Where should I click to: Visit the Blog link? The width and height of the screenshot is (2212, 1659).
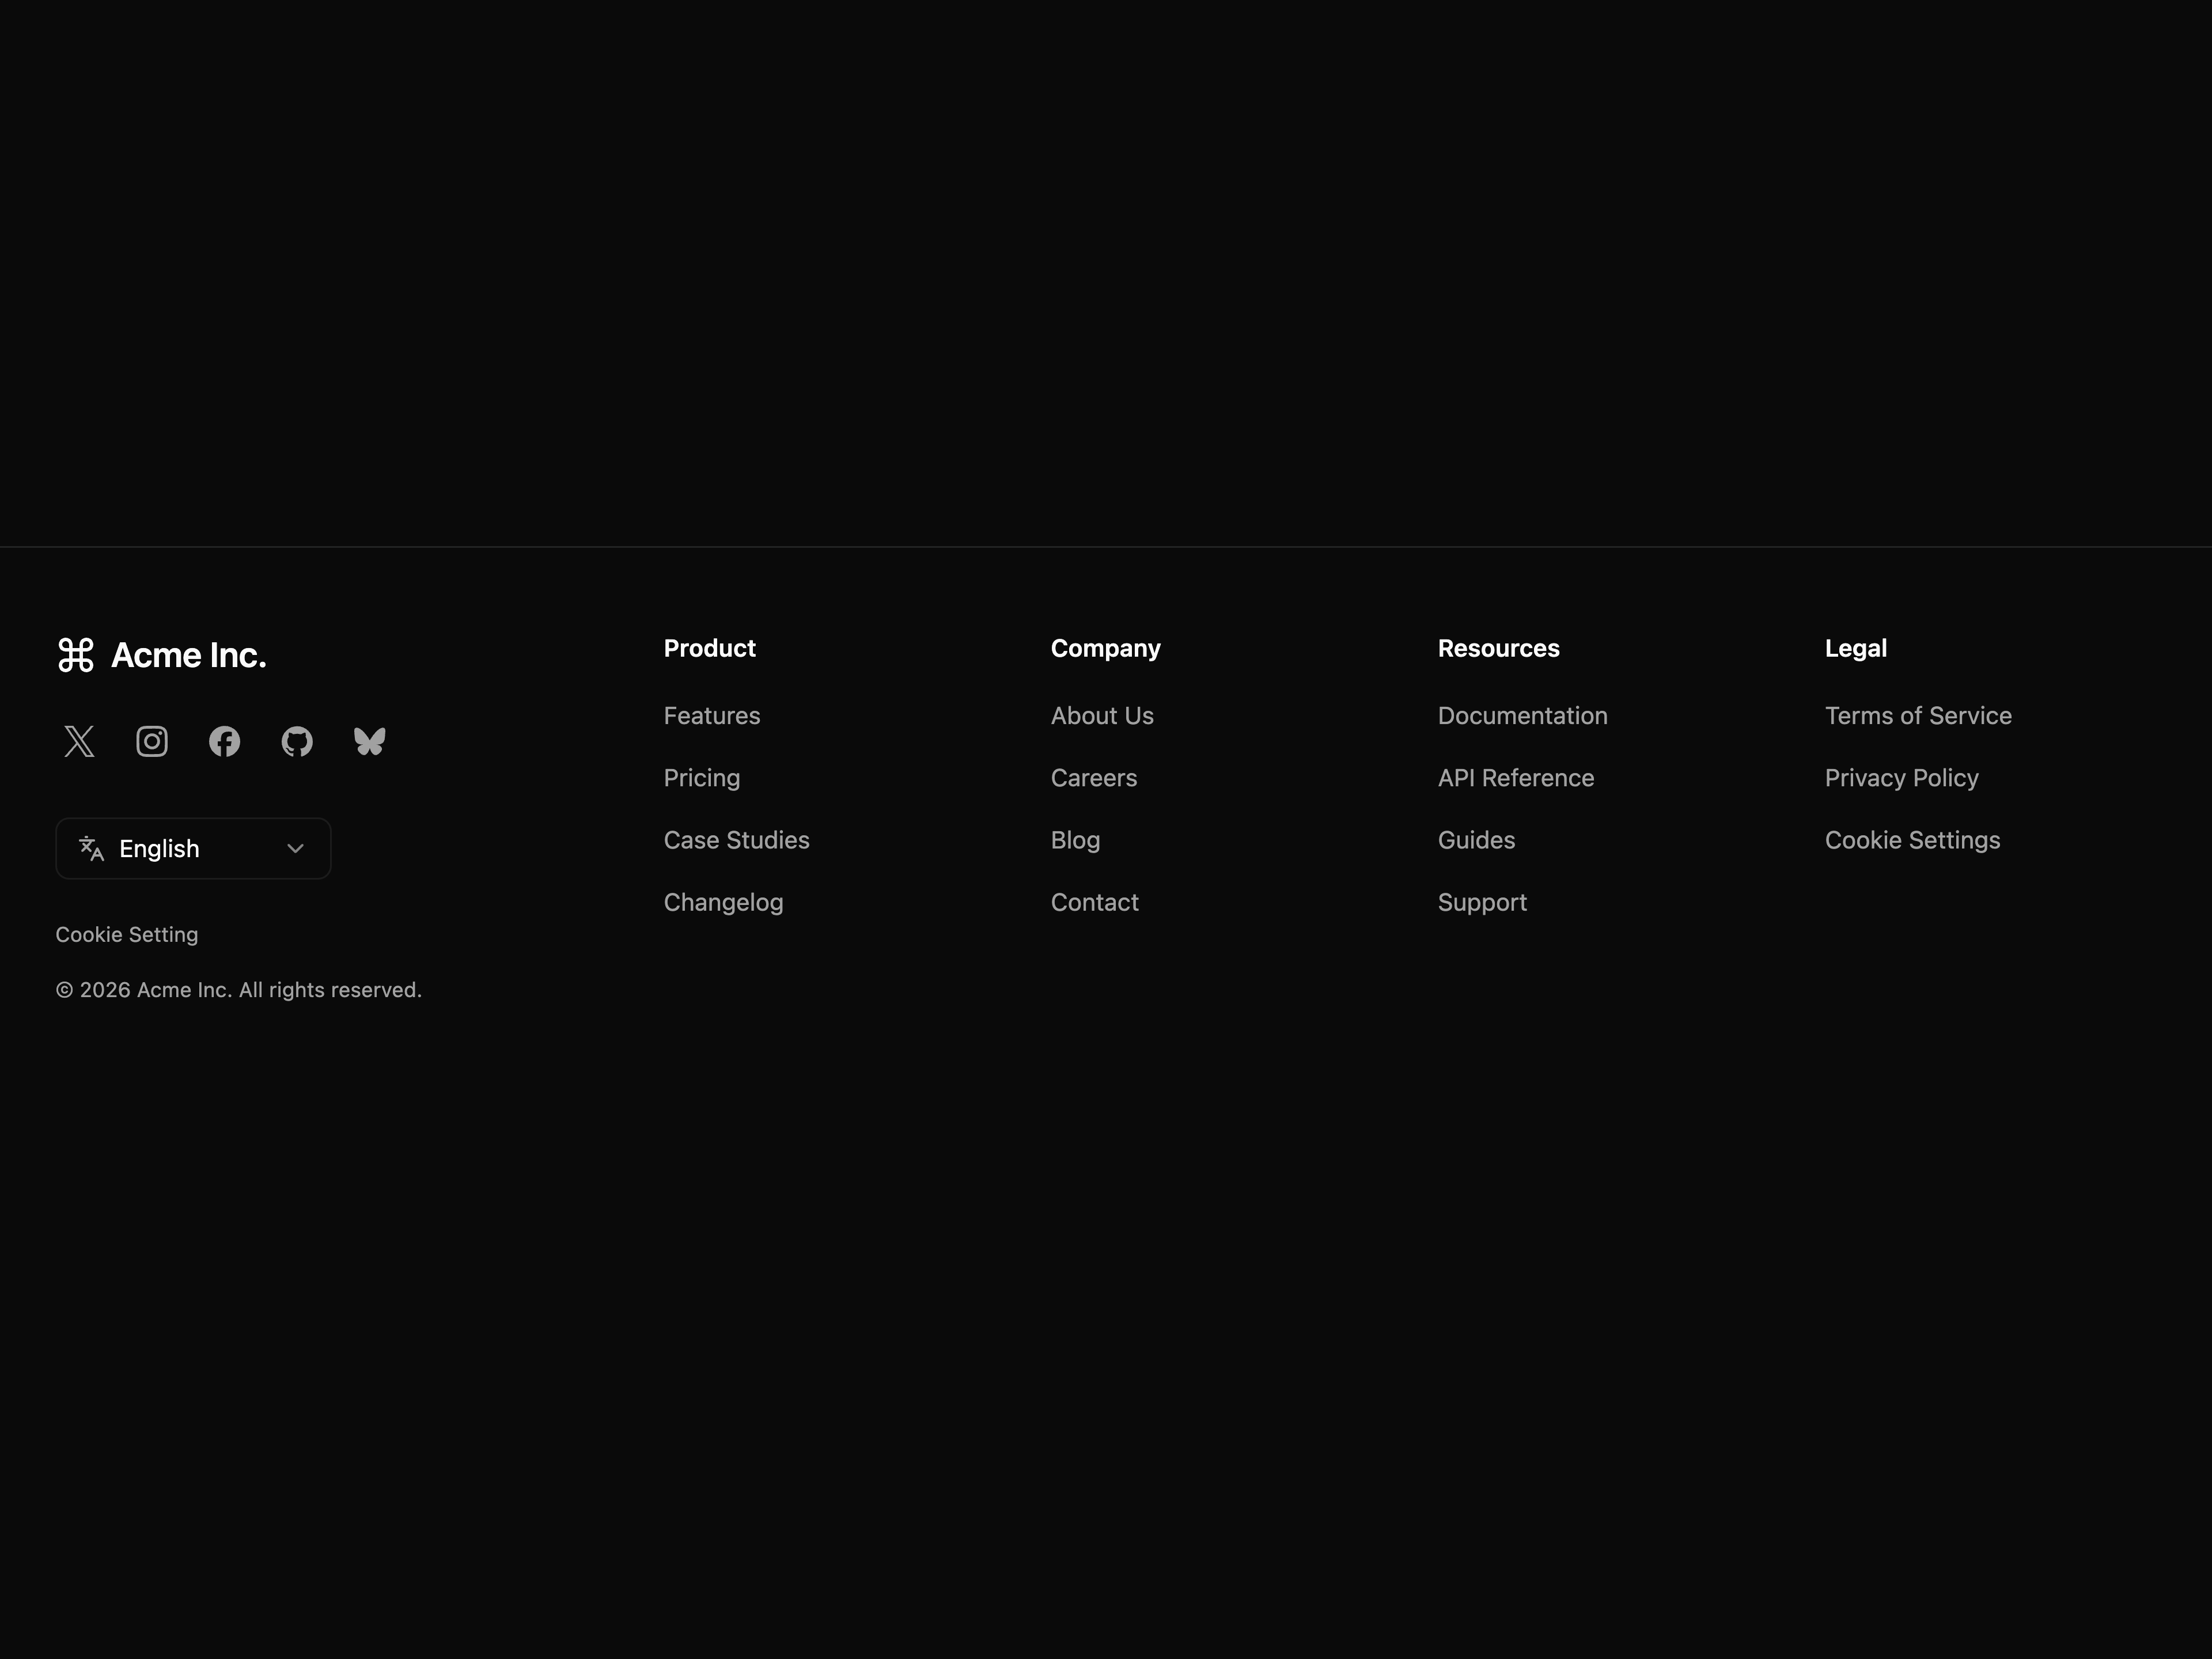1076,840
